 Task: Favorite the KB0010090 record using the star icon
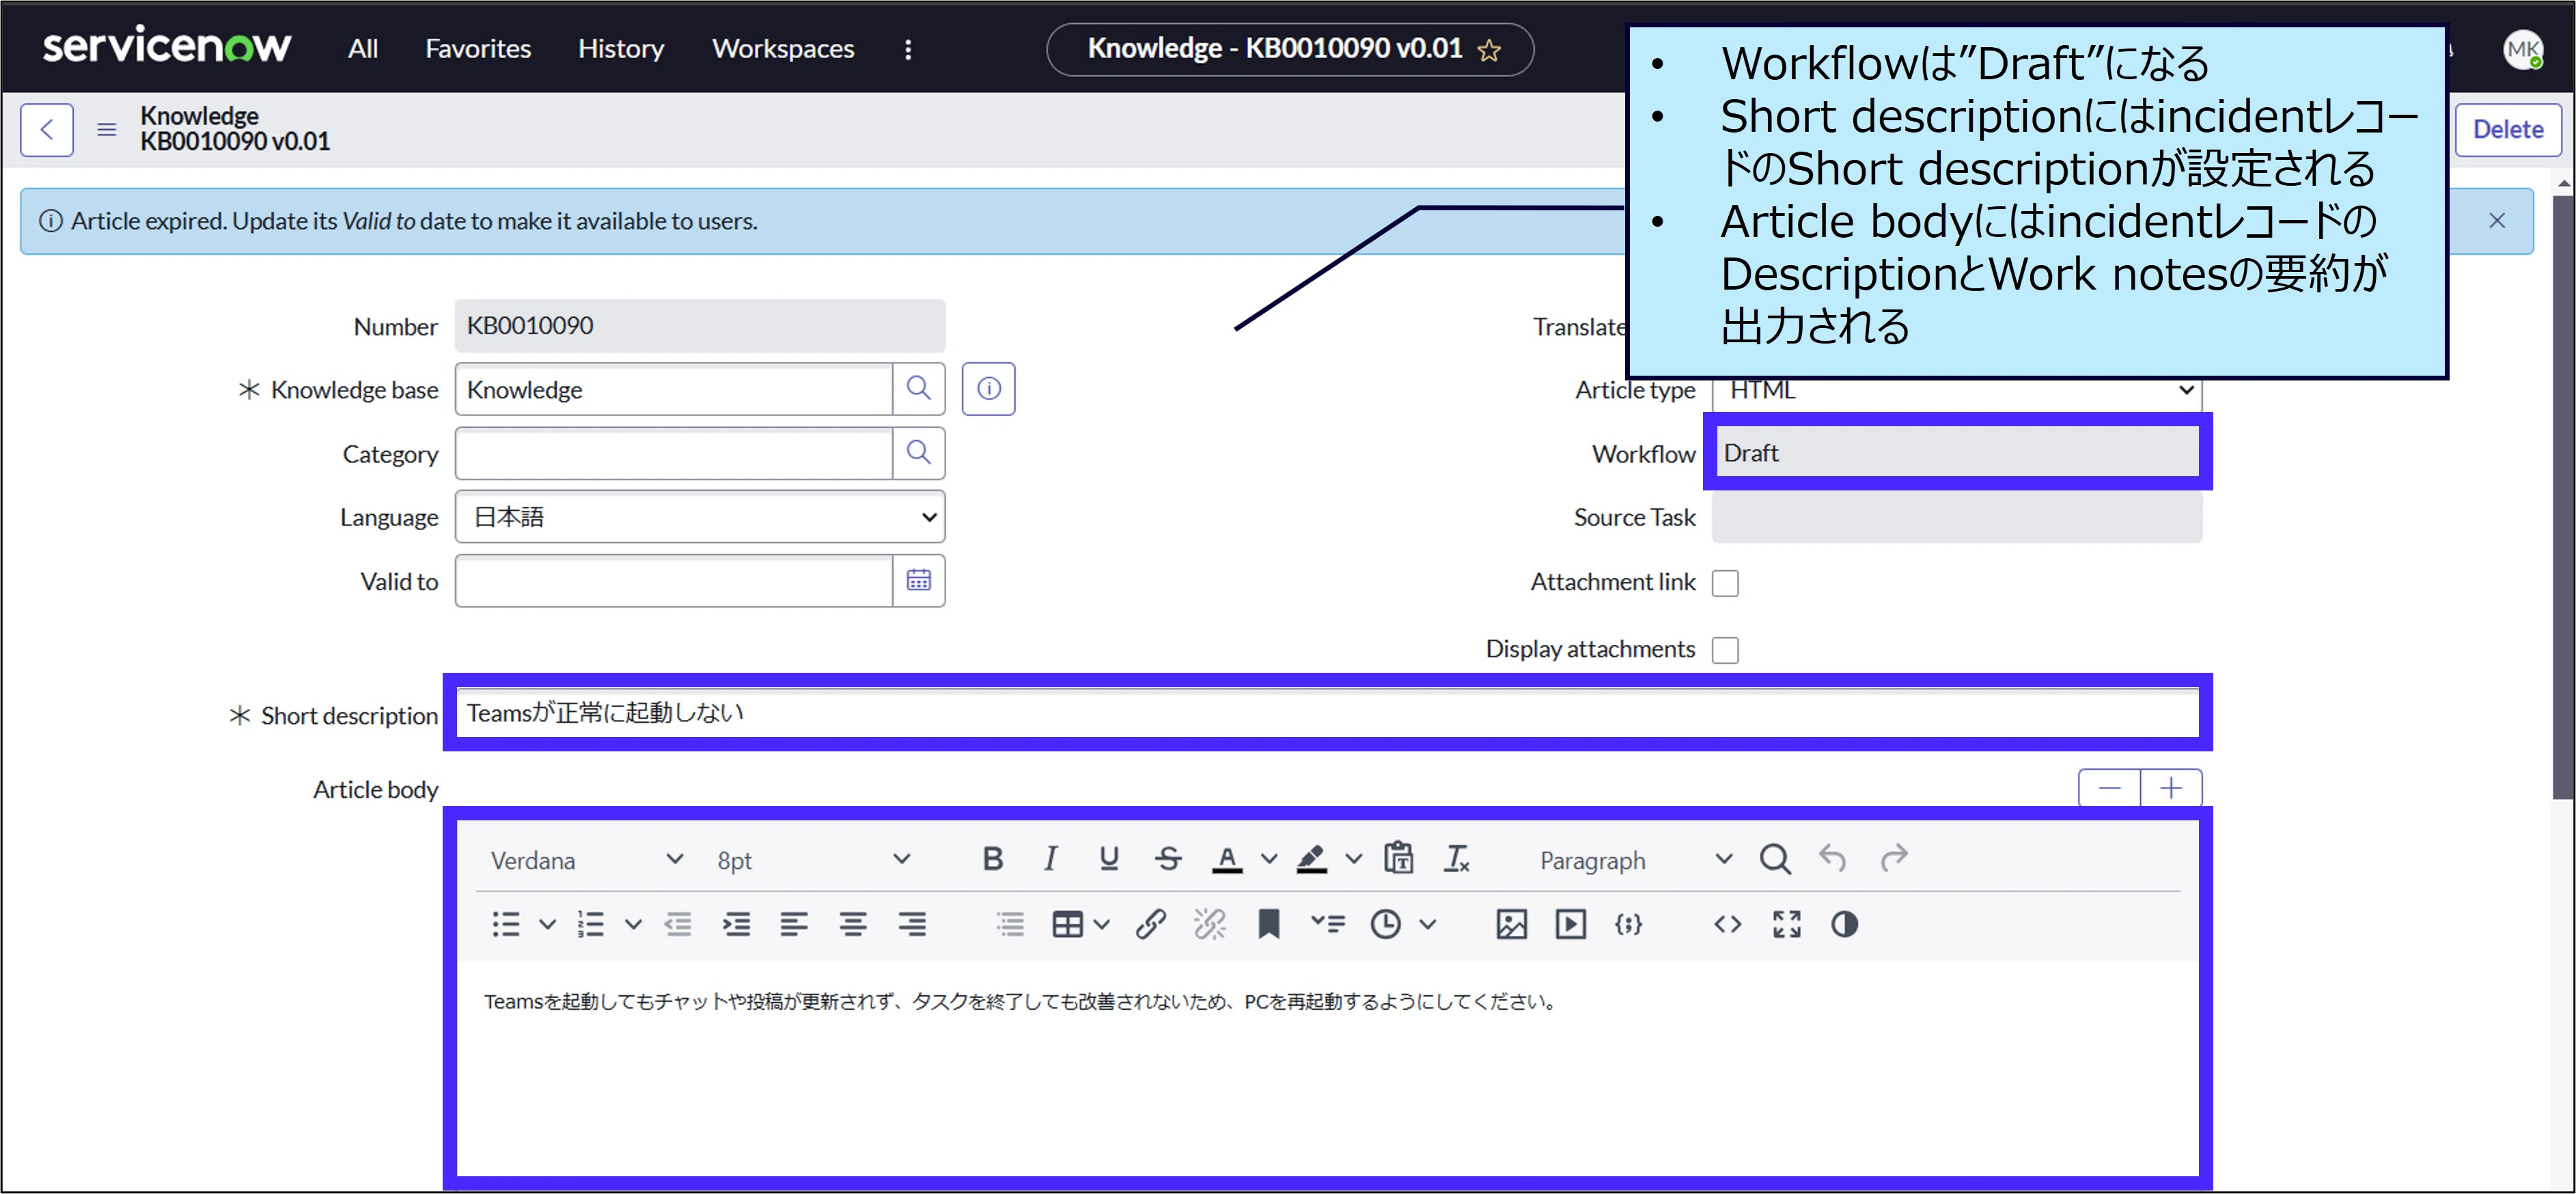tap(1489, 50)
